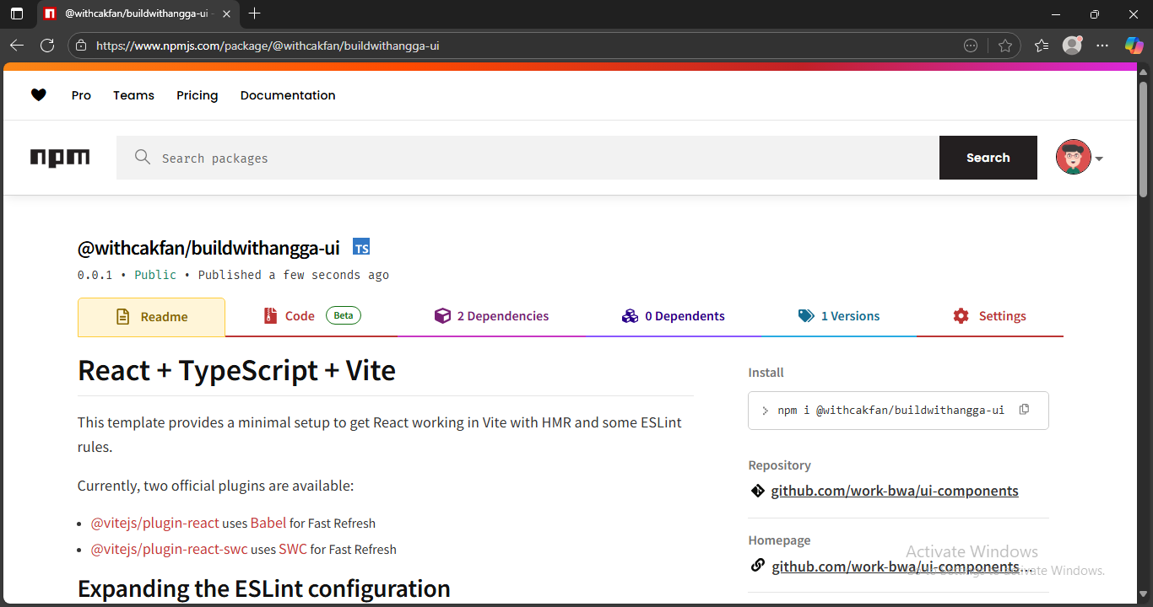Toggle the bookmark star in the address bar
This screenshot has width=1153, height=607.
[1005, 46]
